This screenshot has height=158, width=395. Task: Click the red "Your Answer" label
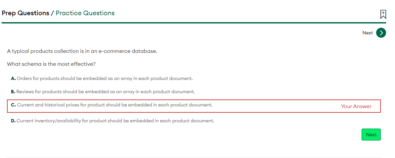[x=356, y=106]
